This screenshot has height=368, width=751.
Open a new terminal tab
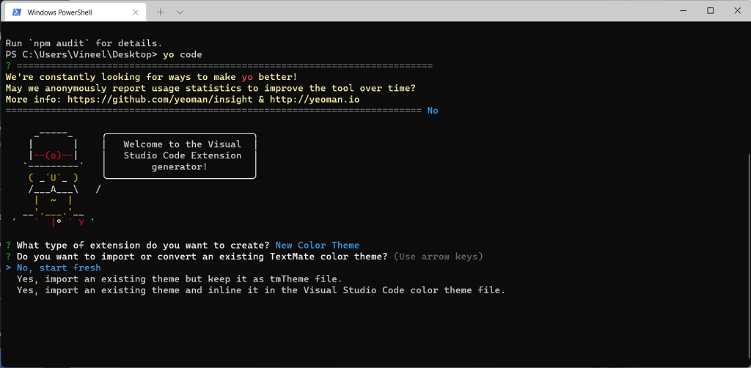click(x=161, y=12)
